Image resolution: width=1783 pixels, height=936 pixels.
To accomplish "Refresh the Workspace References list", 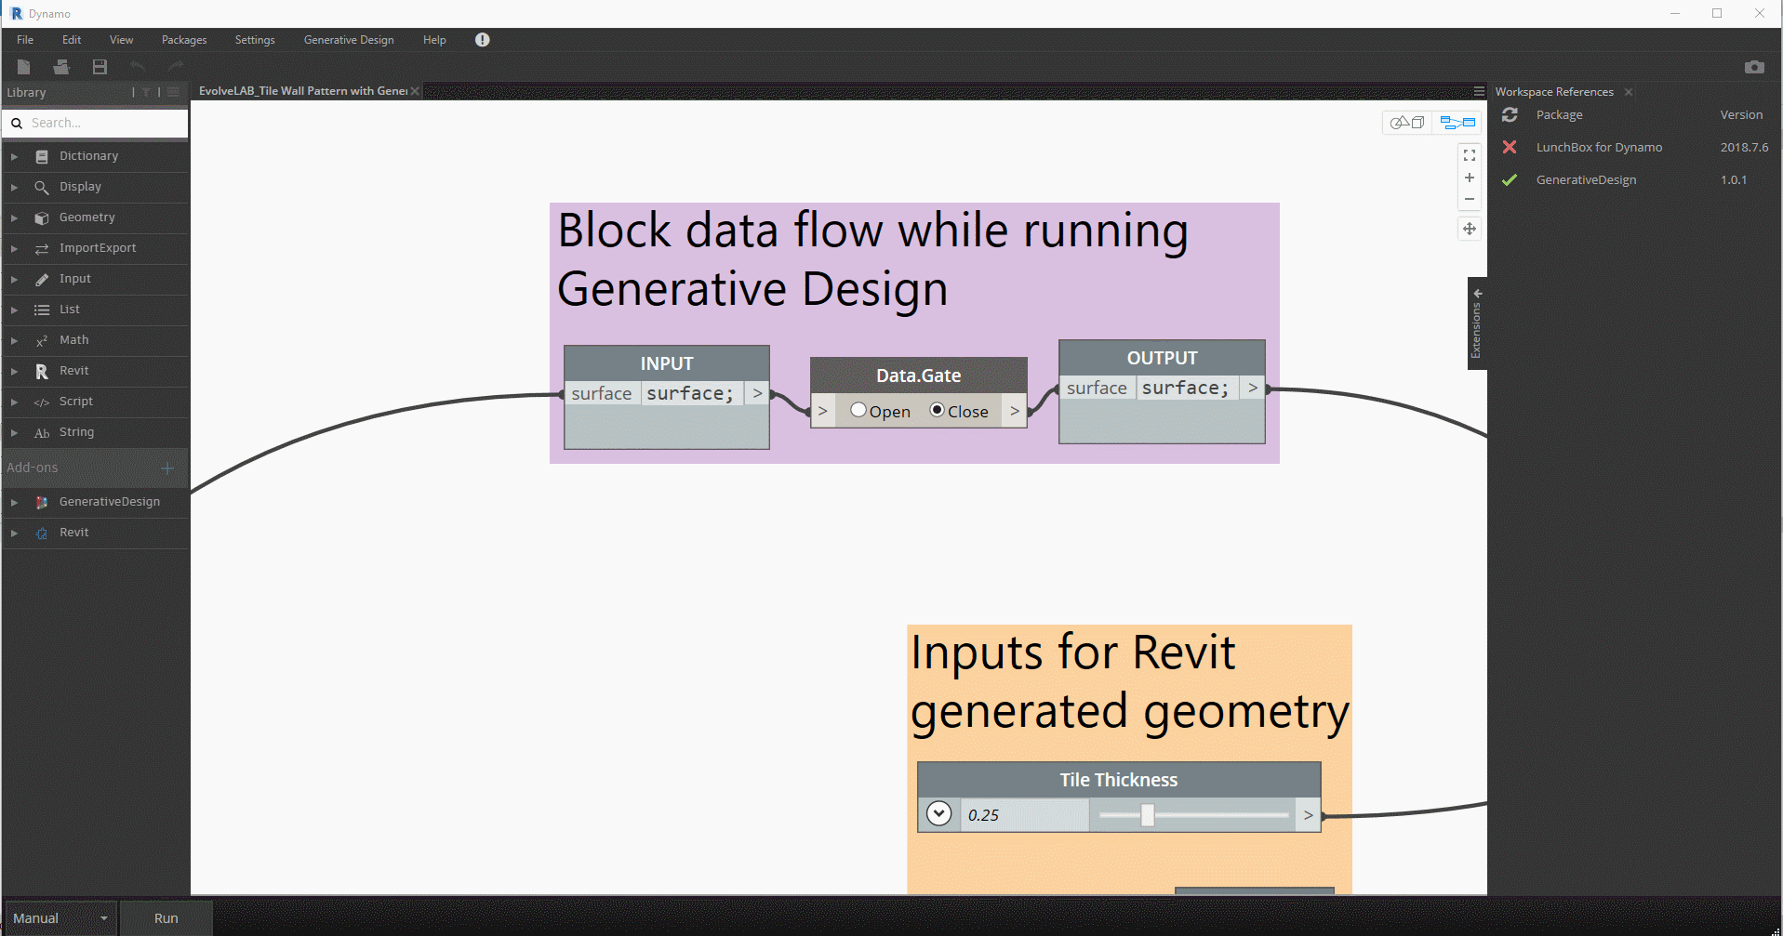I will pyautogui.click(x=1510, y=114).
